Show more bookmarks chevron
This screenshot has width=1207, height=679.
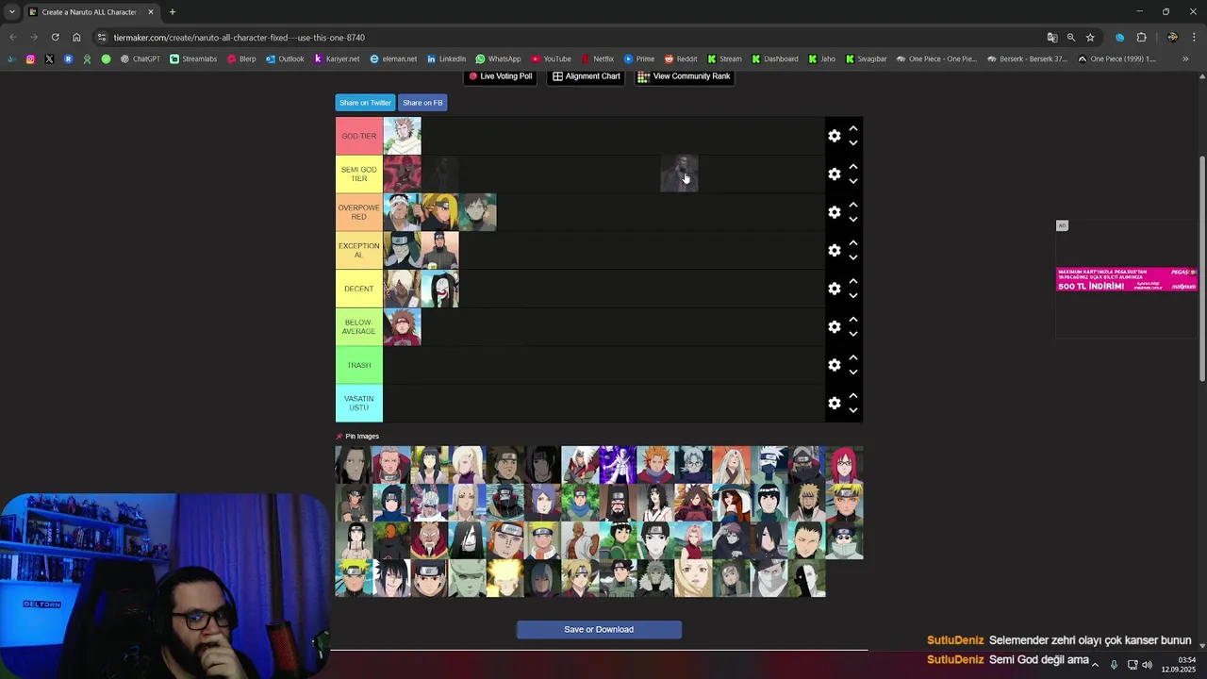pos(1185,58)
